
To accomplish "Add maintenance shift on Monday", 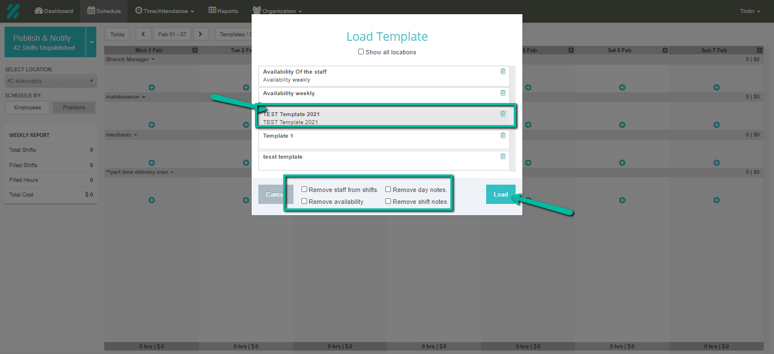I will point(151,125).
